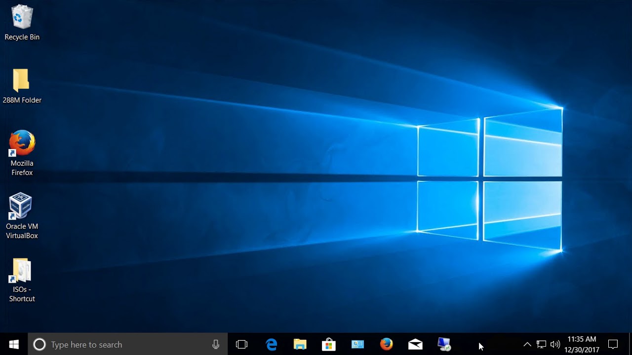Open the Mail app from the taskbar
Image resolution: width=632 pixels, height=355 pixels.
[415, 344]
